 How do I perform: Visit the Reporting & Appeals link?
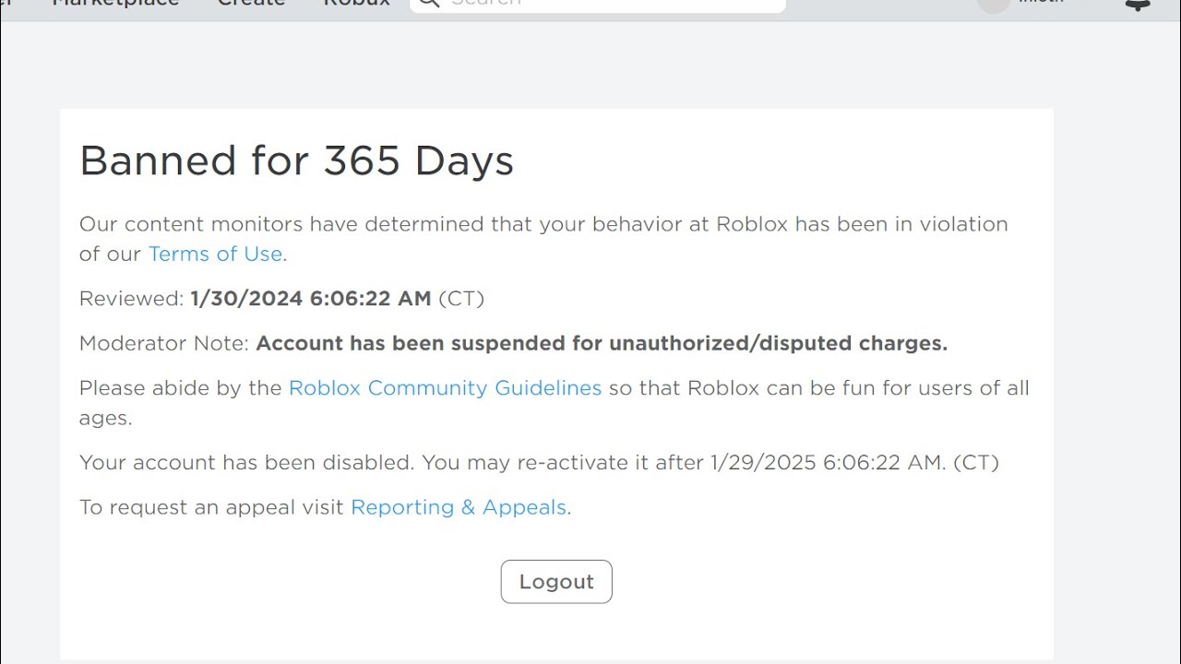coord(459,507)
